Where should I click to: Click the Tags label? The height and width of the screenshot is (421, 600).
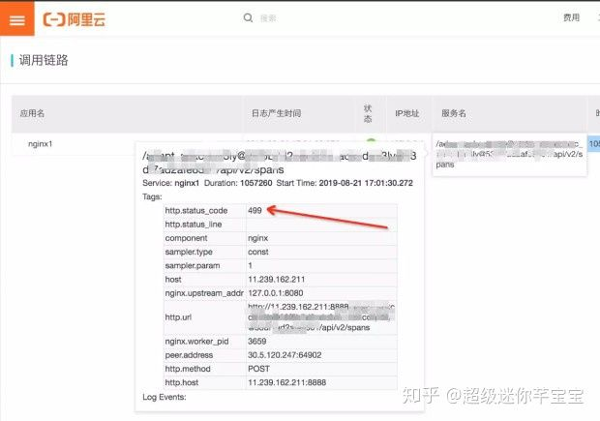click(152, 197)
